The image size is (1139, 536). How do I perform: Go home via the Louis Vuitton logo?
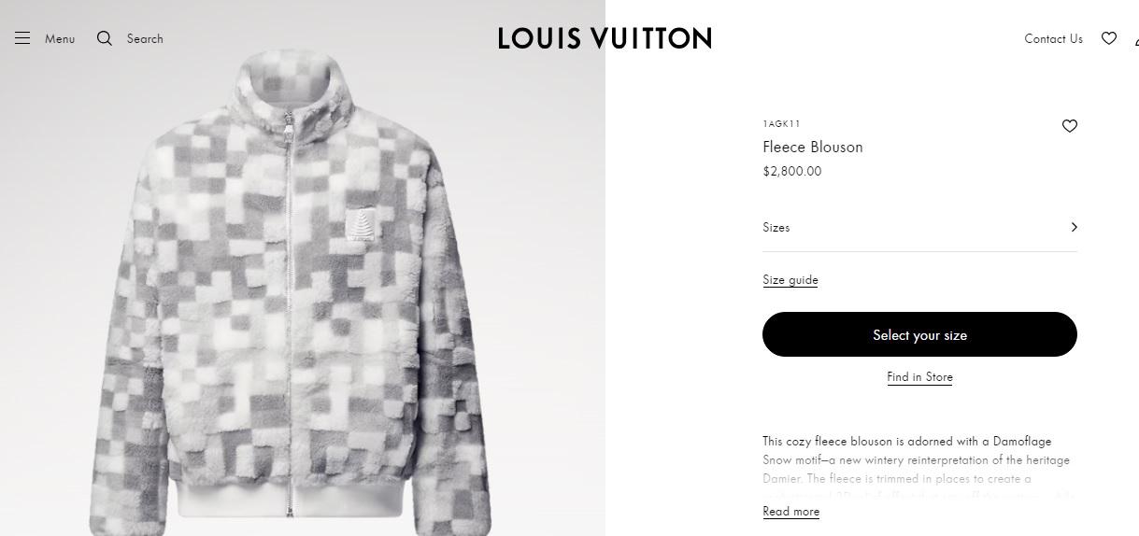click(x=605, y=38)
